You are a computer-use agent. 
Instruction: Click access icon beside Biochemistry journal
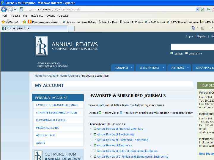point(95,134)
